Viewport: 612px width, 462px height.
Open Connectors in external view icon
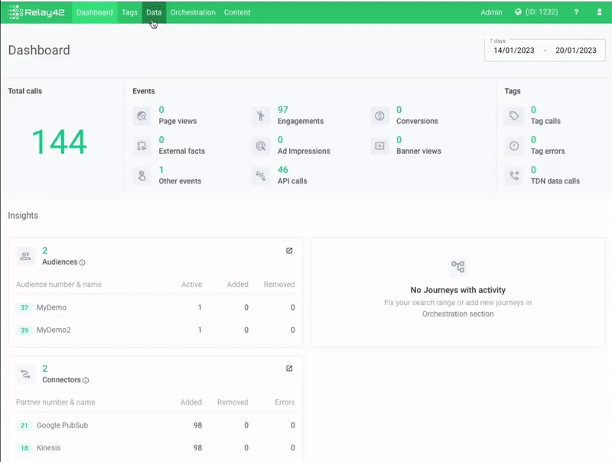point(289,369)
